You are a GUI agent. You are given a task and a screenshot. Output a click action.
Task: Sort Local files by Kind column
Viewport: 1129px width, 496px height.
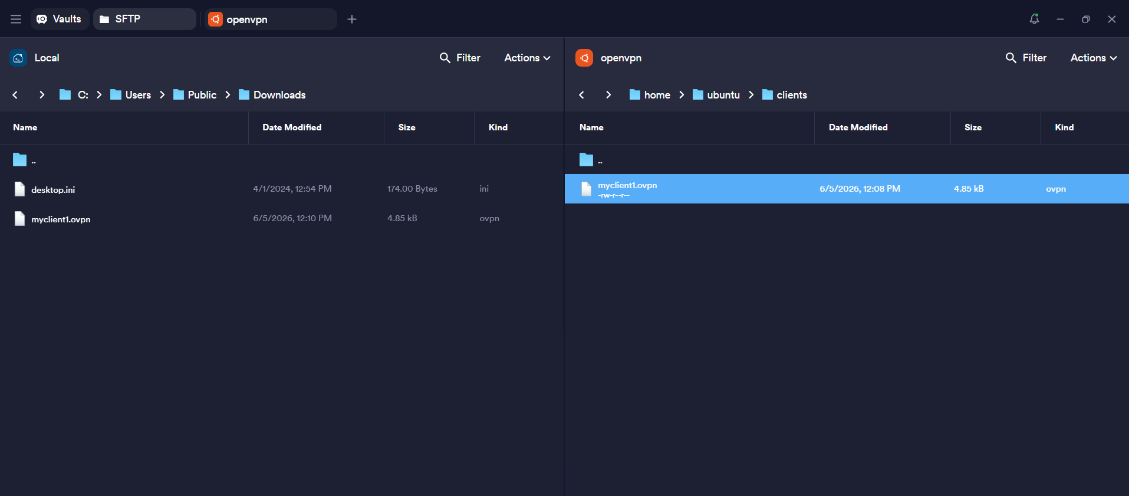coord(498,127)
